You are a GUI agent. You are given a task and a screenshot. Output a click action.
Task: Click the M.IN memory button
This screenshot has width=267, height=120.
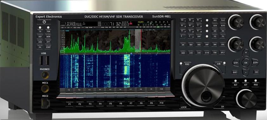coord(215,26)
